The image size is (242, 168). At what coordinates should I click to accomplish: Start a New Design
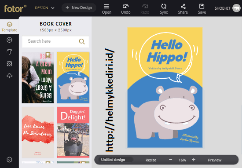click(x=79, y=8)
